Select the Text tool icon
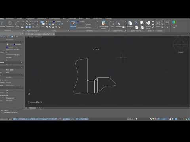Viewport: 190px width, 142px height. (x=112, y=23)
